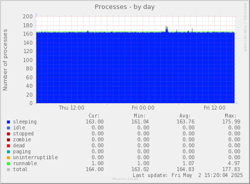The height and width of the screenshot is (184, 250).
Task: Click the 200 y-axis tick label
Action: tap(28, 16)
